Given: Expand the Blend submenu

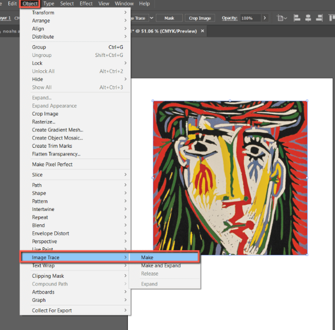Looking at the screenshot, I should click(x=75, y=225).
